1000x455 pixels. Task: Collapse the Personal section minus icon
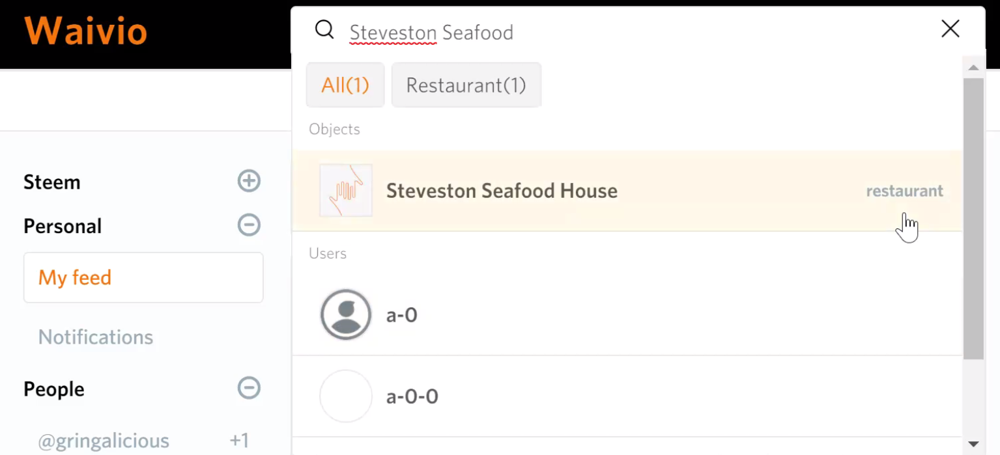click(249, 225)
